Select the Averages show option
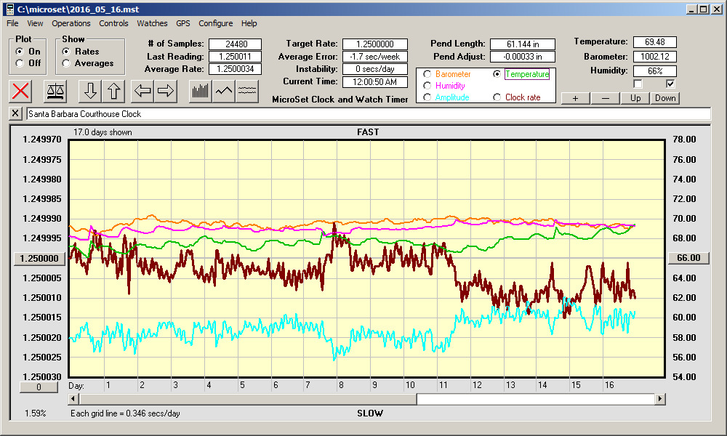Screen dimensions: 727x436 [66, 63]
